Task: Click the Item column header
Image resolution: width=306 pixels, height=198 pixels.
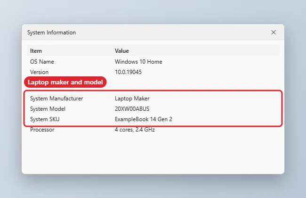Action: [x=36, y=51]
